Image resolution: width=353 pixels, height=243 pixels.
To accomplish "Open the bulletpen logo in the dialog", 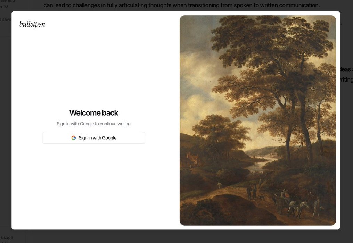I will pyautogui.click(x=32, y=24).
